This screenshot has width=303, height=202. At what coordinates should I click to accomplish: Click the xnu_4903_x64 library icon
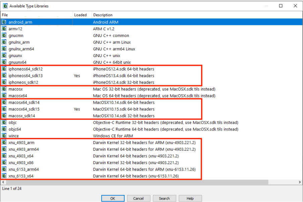(4, 156)
